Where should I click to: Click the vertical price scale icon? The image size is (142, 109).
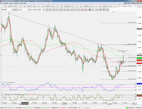click(x=76, y=10)
